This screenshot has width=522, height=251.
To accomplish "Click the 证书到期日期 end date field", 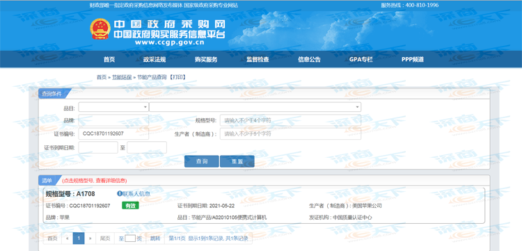I will [x=147, y=147].
